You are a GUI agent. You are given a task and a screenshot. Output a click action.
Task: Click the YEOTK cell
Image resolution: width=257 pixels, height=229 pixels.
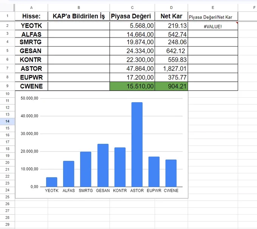(x=31, y=26)
